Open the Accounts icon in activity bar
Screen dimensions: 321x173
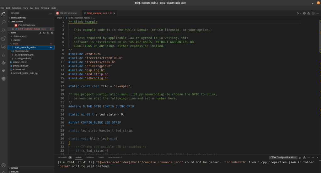pyautogui.click(x=3, y=165)
